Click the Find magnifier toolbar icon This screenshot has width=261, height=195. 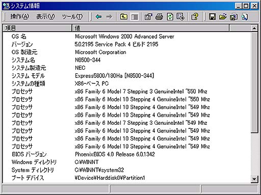click(245, 17)
